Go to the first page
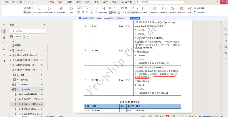This screenshot has height=117, width=228. (110, 8)
